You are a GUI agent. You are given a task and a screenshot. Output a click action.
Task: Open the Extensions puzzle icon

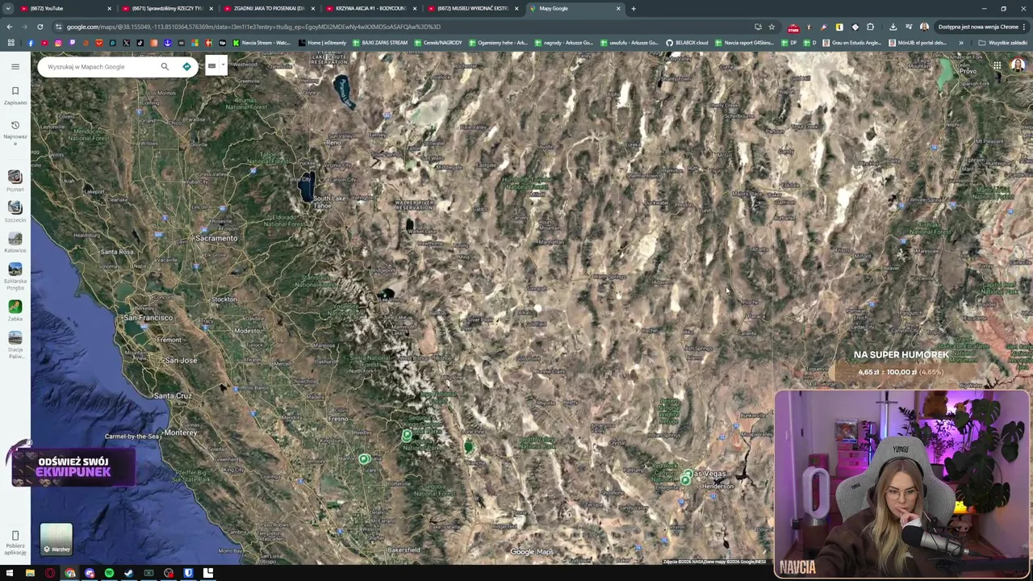coord(870,27)
